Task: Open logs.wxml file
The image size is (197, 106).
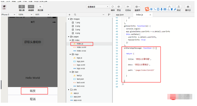Action: 81,65
